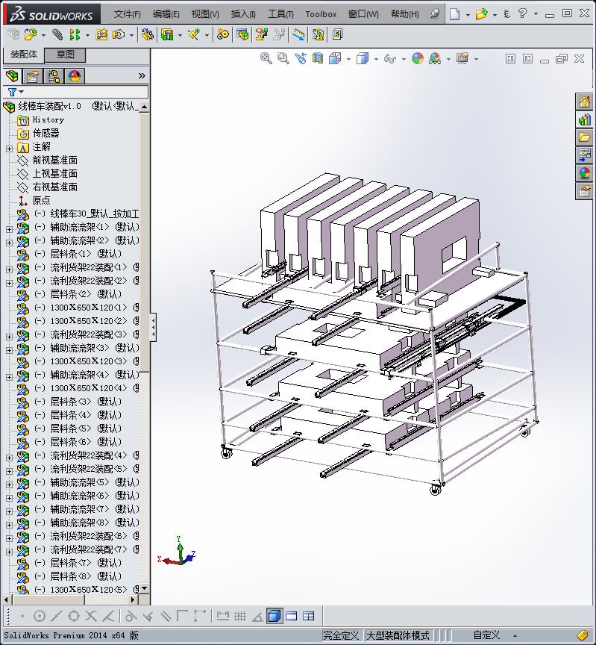Open Custom Properties task pane icon
The width and height of the screenshot is (596, 645).
585,191
